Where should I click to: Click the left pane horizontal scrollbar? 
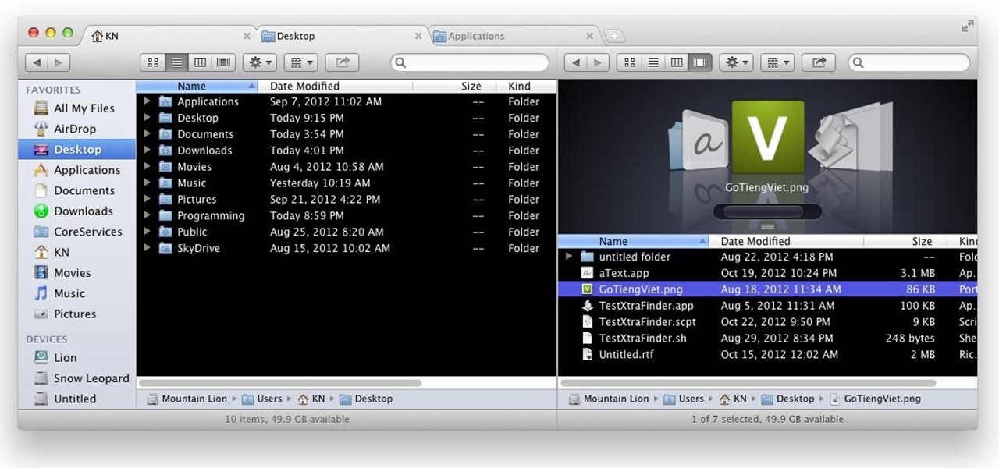pyautogui.click(x=280, y=384)
